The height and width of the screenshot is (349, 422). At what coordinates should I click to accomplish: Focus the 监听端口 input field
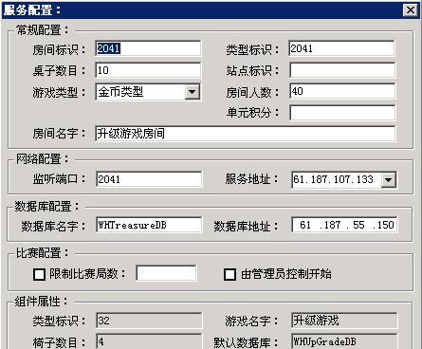(x=149, y=179)
